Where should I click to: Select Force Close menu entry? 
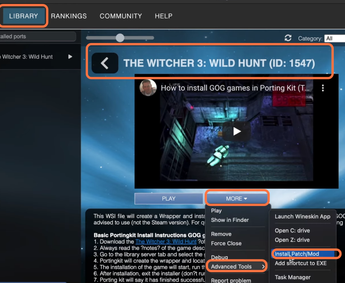click(226, 243)
